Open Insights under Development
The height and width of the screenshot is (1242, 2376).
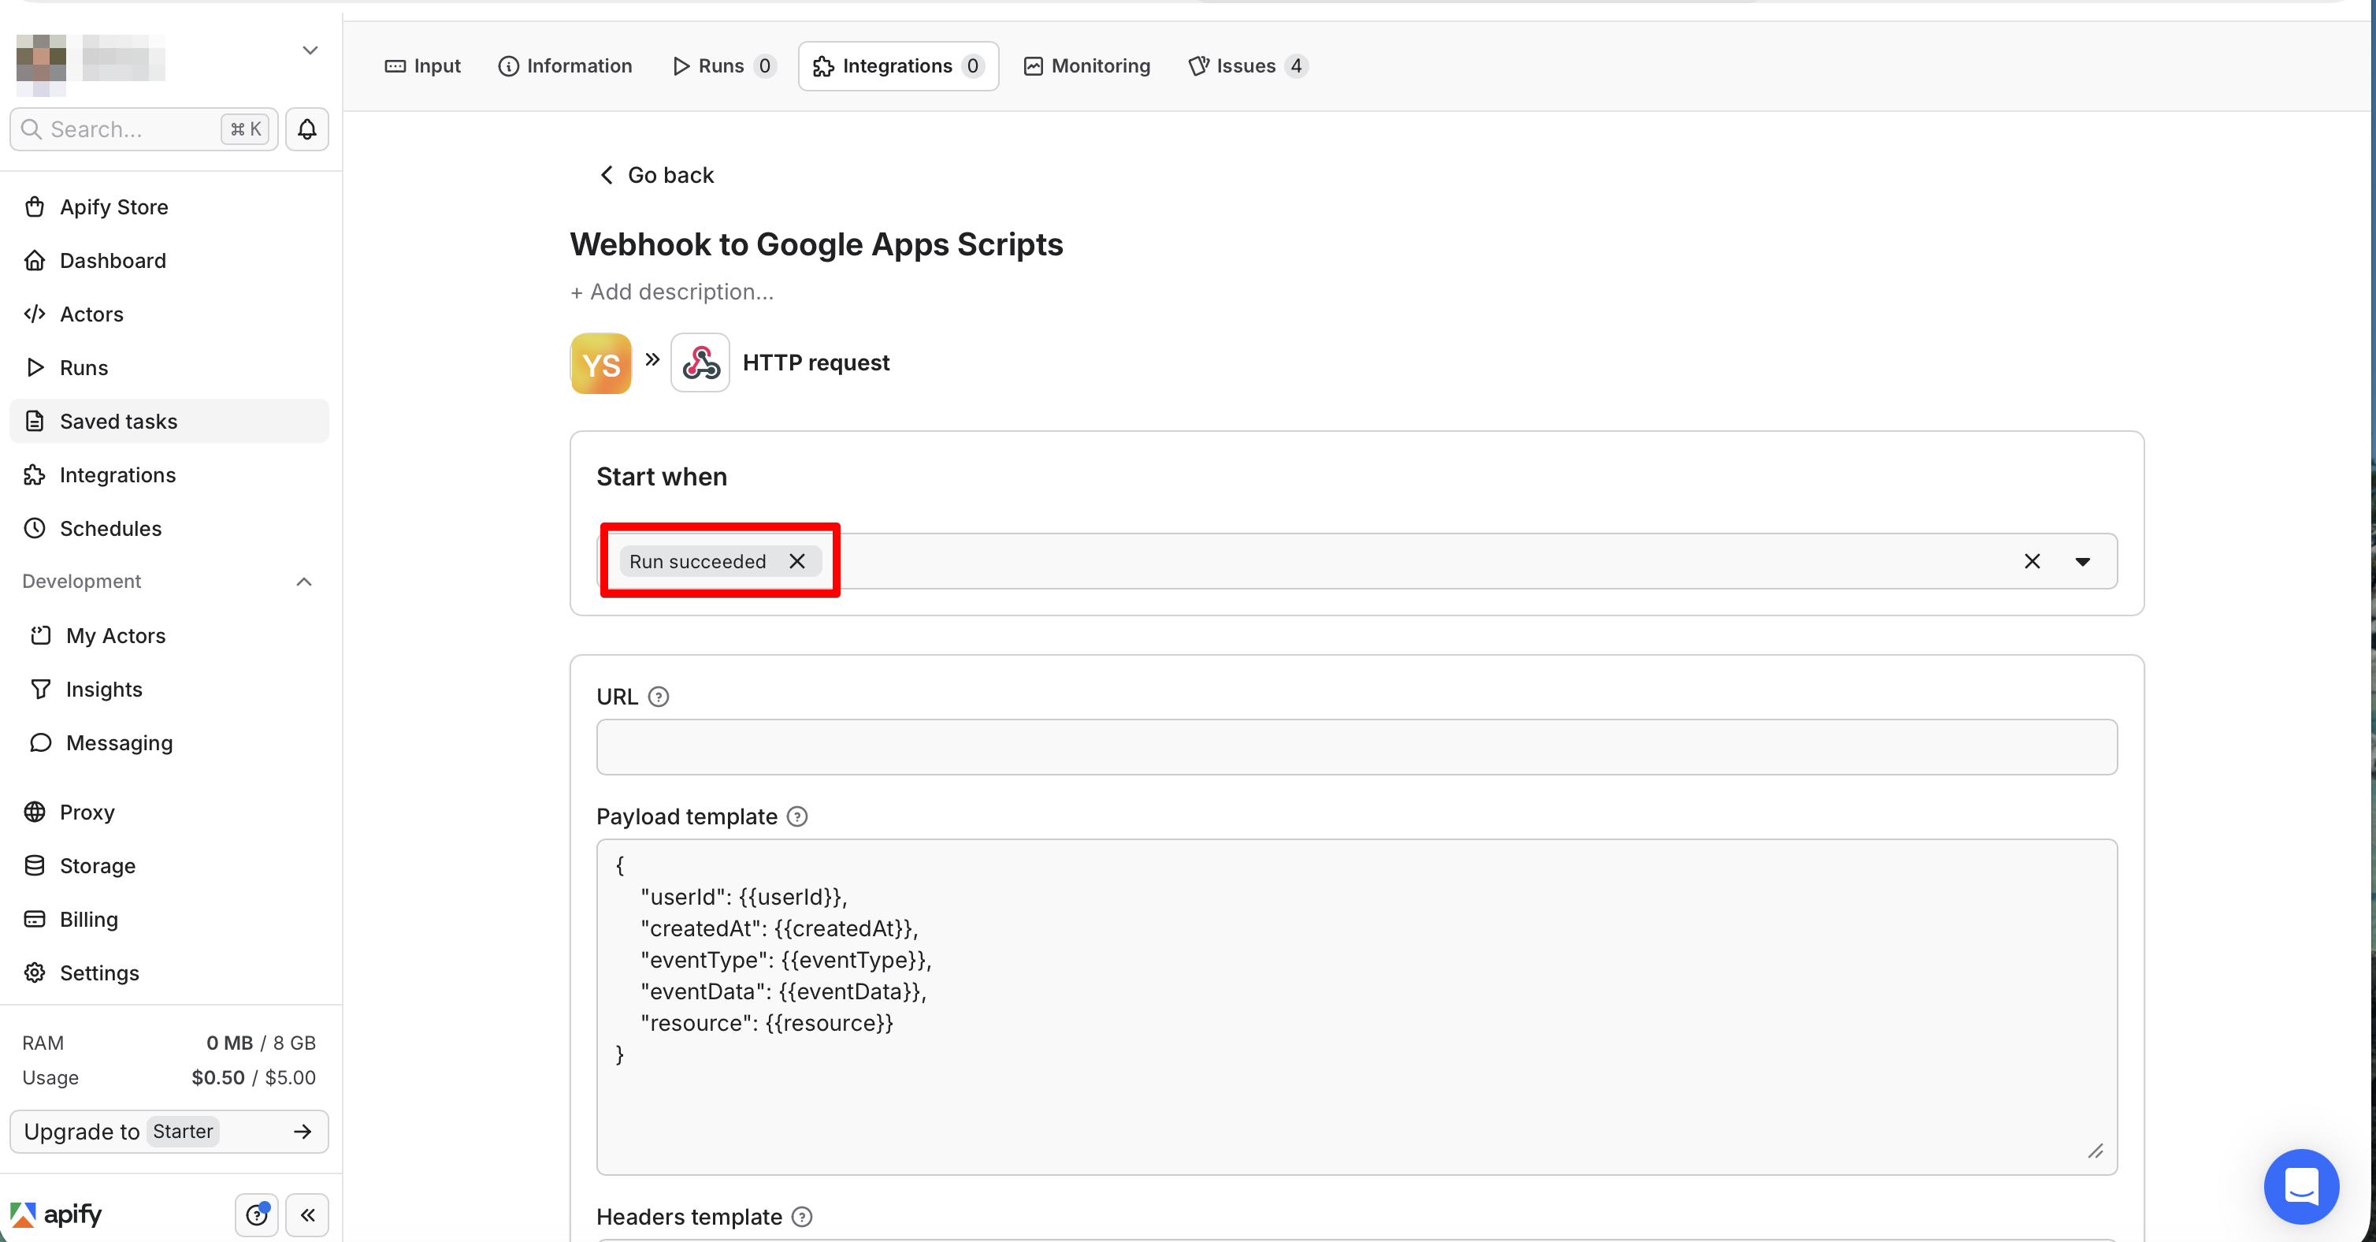click(x=169, y=688)
